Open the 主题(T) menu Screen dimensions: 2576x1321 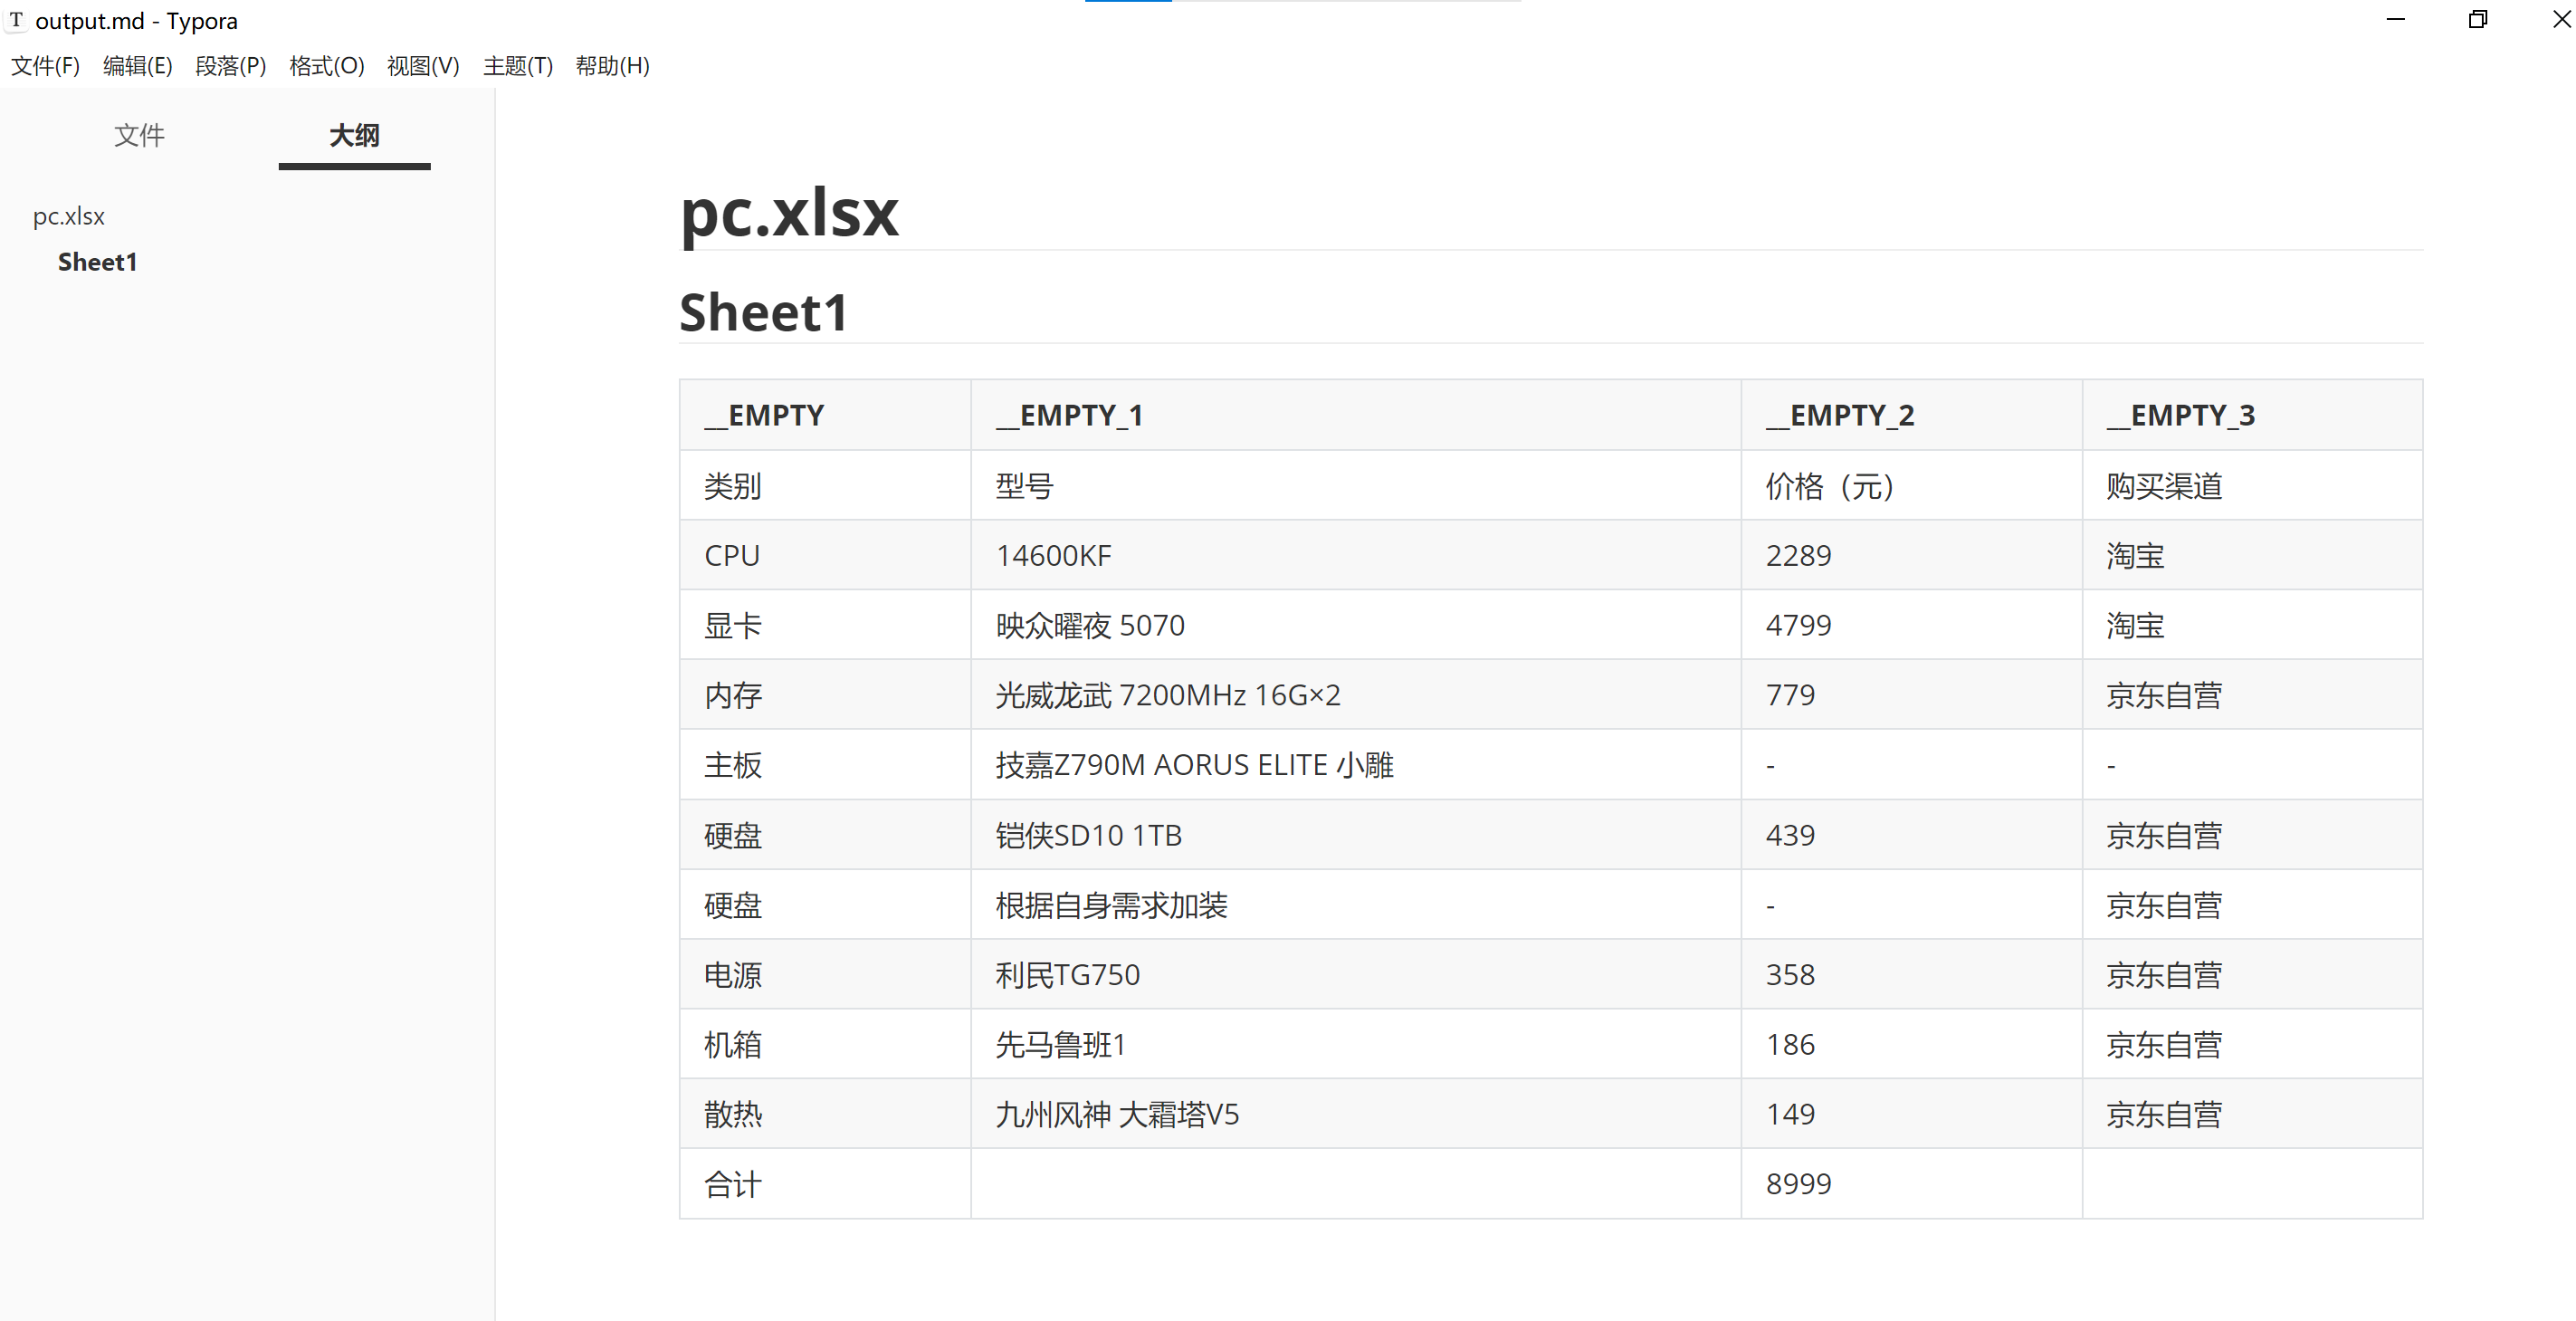tap(518, 66)
